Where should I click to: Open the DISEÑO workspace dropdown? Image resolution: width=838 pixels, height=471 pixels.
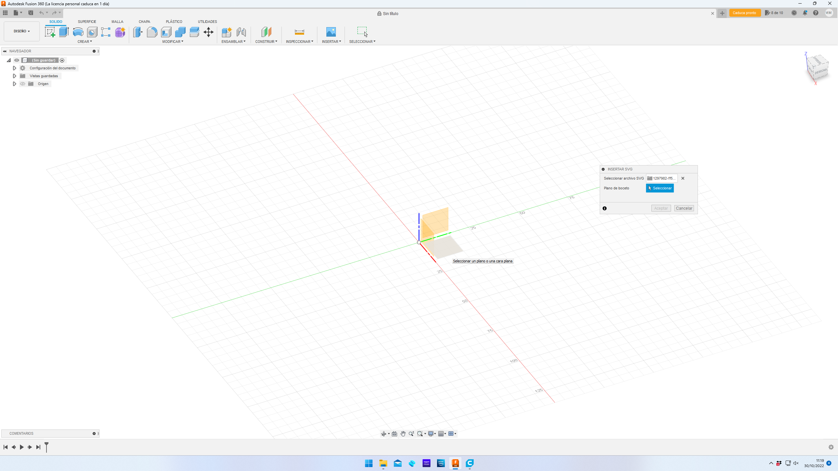22,31
